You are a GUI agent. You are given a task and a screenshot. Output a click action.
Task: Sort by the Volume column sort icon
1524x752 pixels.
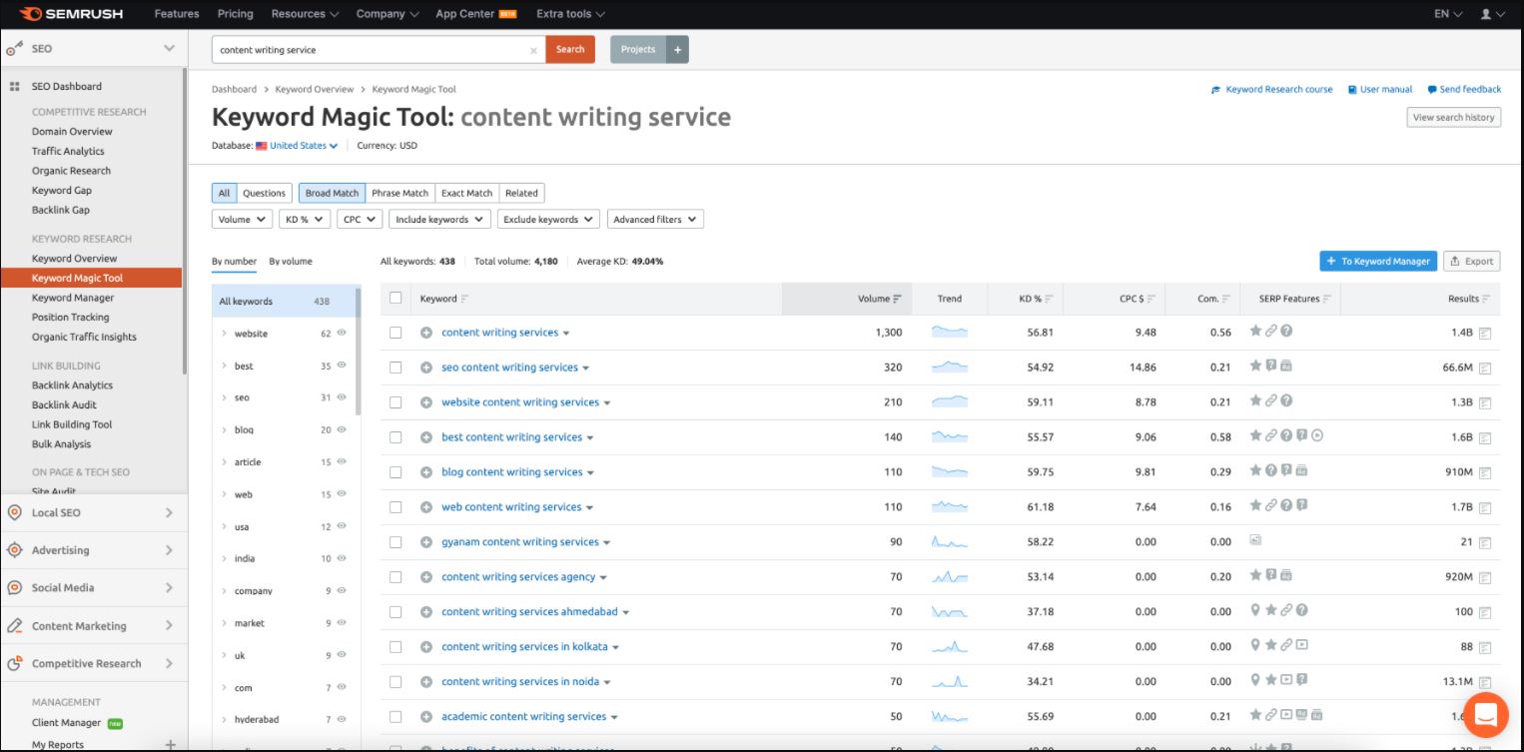tap(897, 299)
